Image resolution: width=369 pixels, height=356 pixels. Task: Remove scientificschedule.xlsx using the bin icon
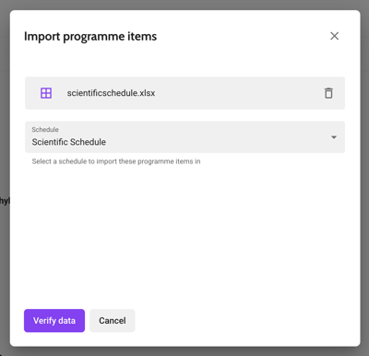click(x=328, y=93)
